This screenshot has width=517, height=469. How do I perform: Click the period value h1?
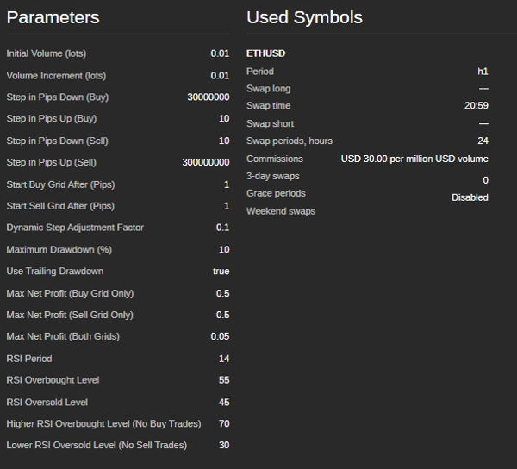483,72
